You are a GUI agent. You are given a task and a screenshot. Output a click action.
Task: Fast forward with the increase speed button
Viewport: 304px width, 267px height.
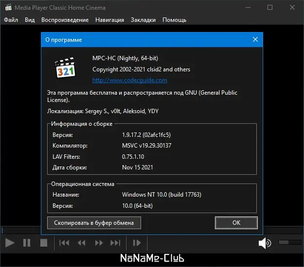[99, 243]
